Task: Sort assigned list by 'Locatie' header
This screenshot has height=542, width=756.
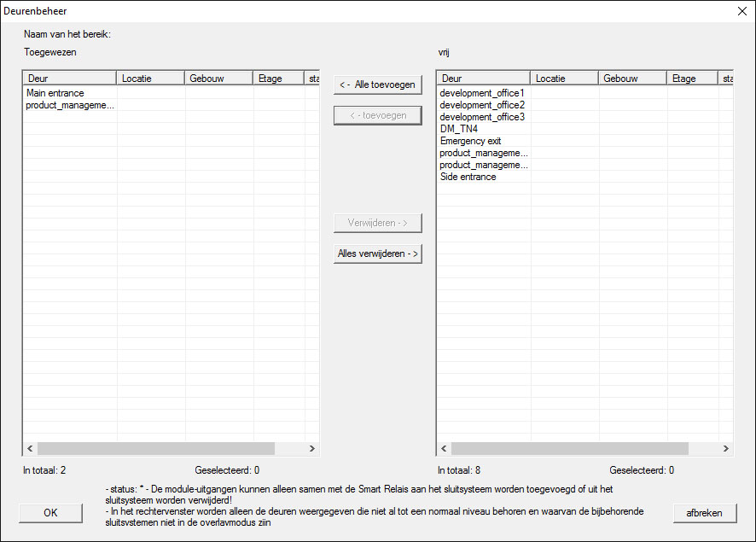Action: coord(151,79)
